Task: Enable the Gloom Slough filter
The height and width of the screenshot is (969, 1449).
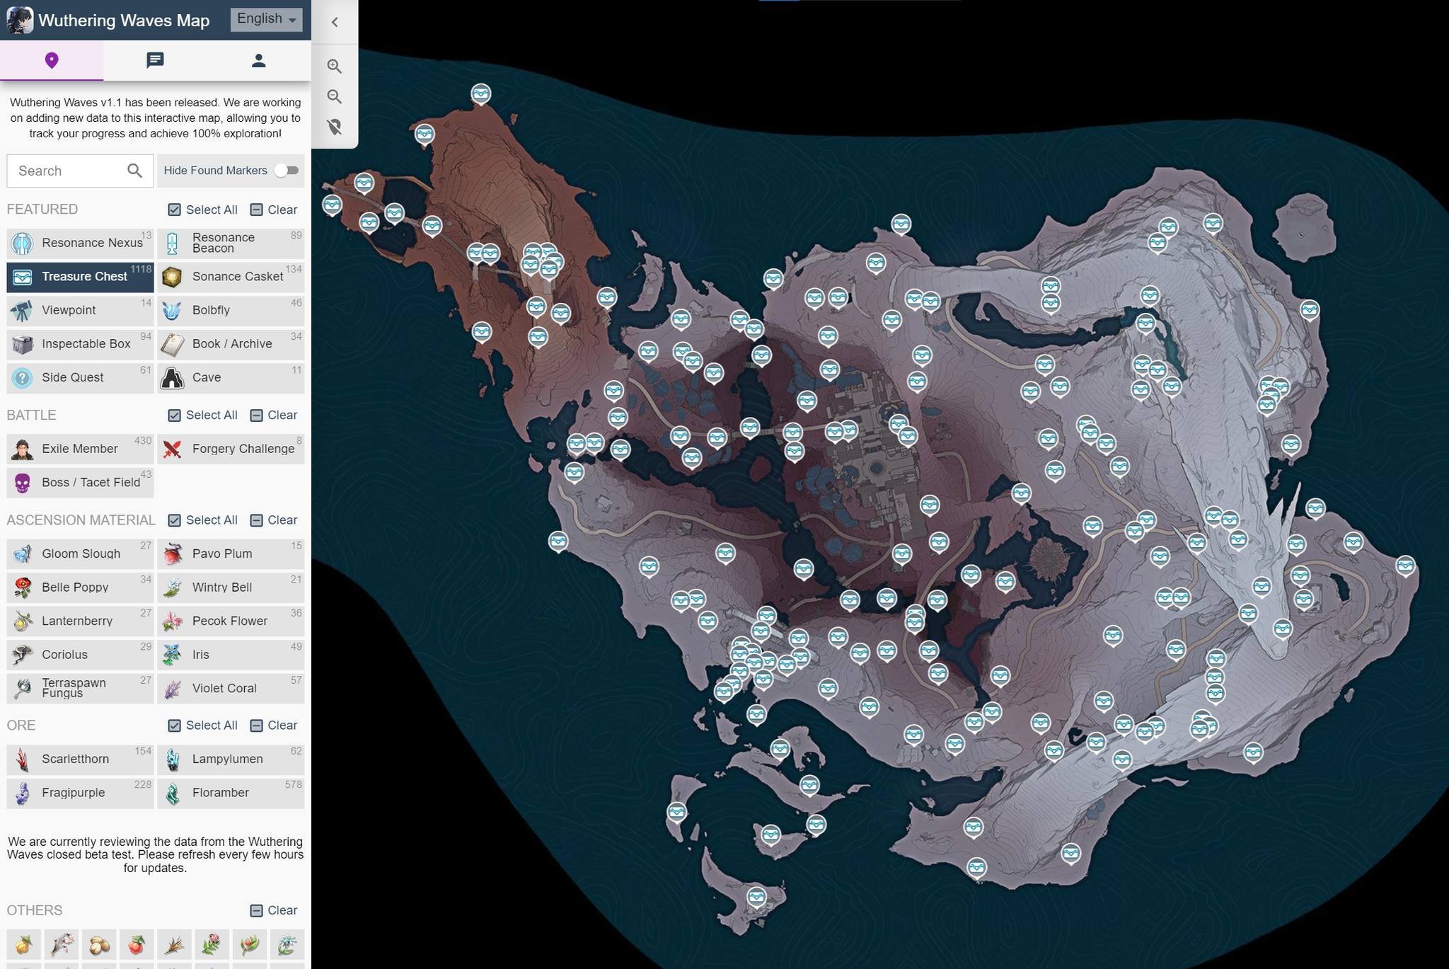Action: 80,554
